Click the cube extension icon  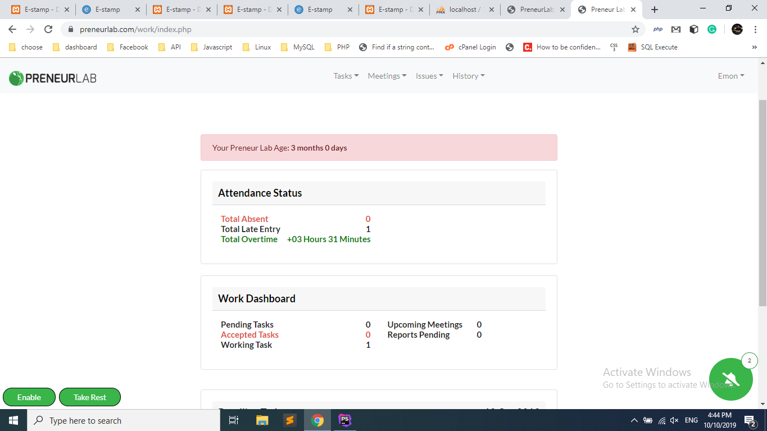(694, 29)
